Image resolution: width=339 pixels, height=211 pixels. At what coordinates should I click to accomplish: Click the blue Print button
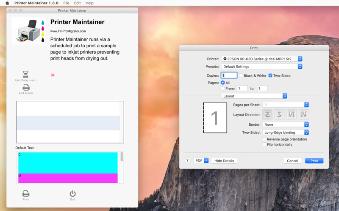314,161
